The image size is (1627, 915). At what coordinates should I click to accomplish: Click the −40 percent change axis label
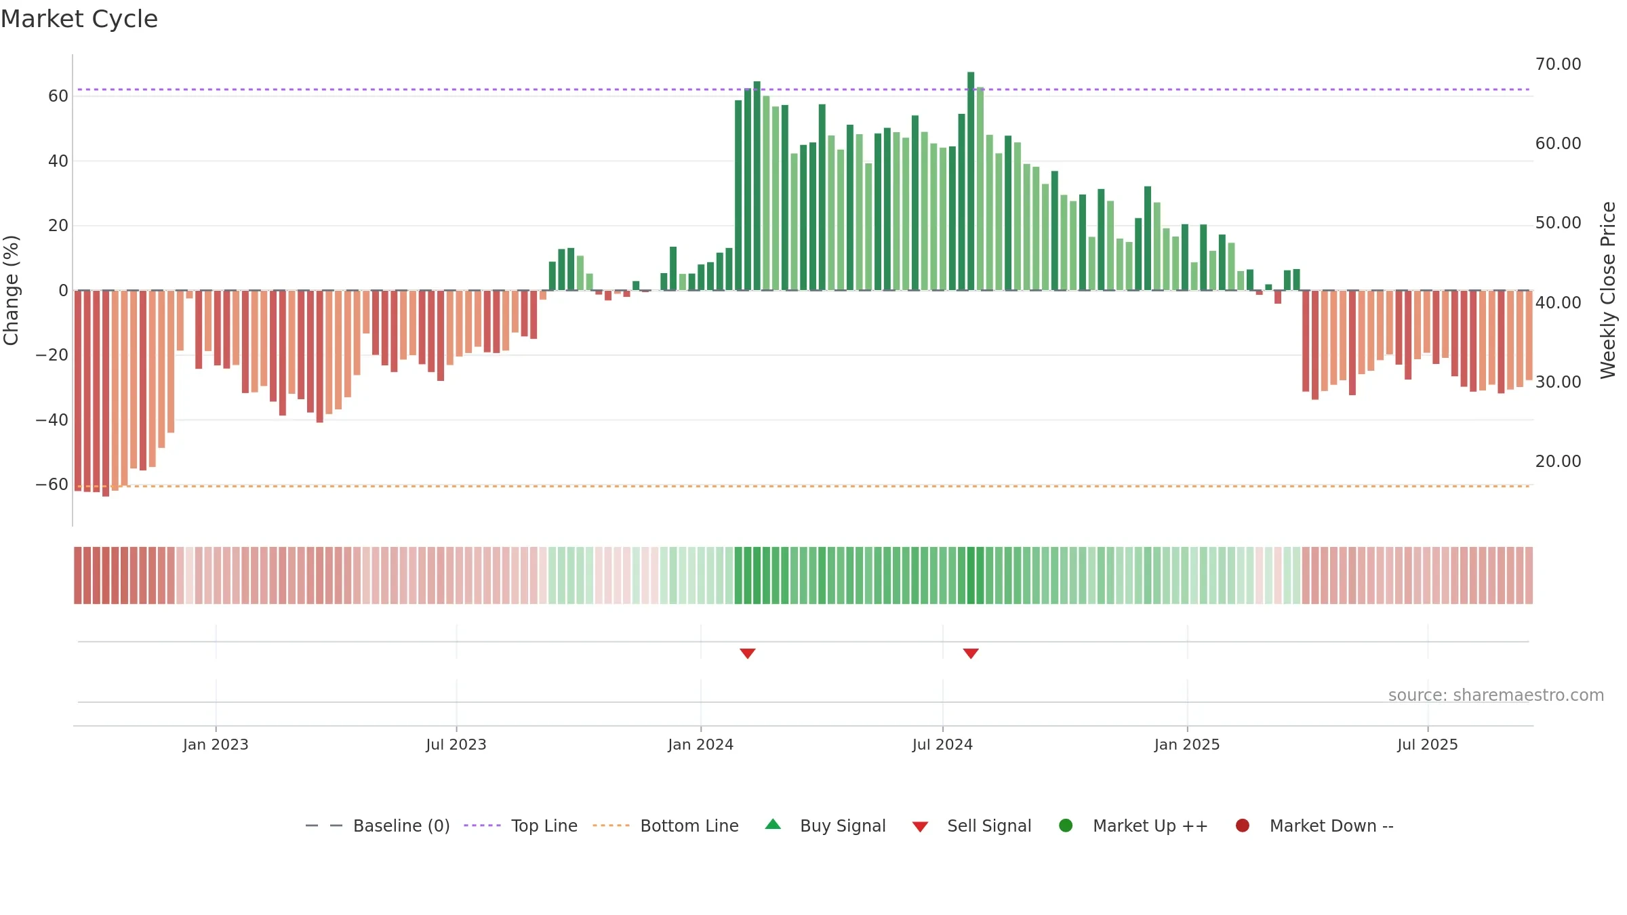coord(52,420)
